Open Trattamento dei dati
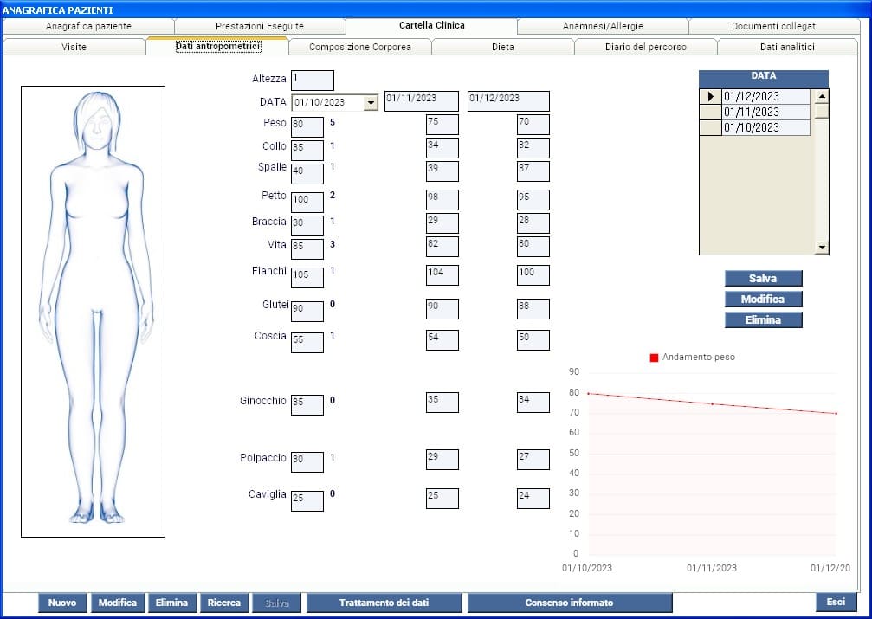Viewport: 872px width, 619px height. [384, 603]
